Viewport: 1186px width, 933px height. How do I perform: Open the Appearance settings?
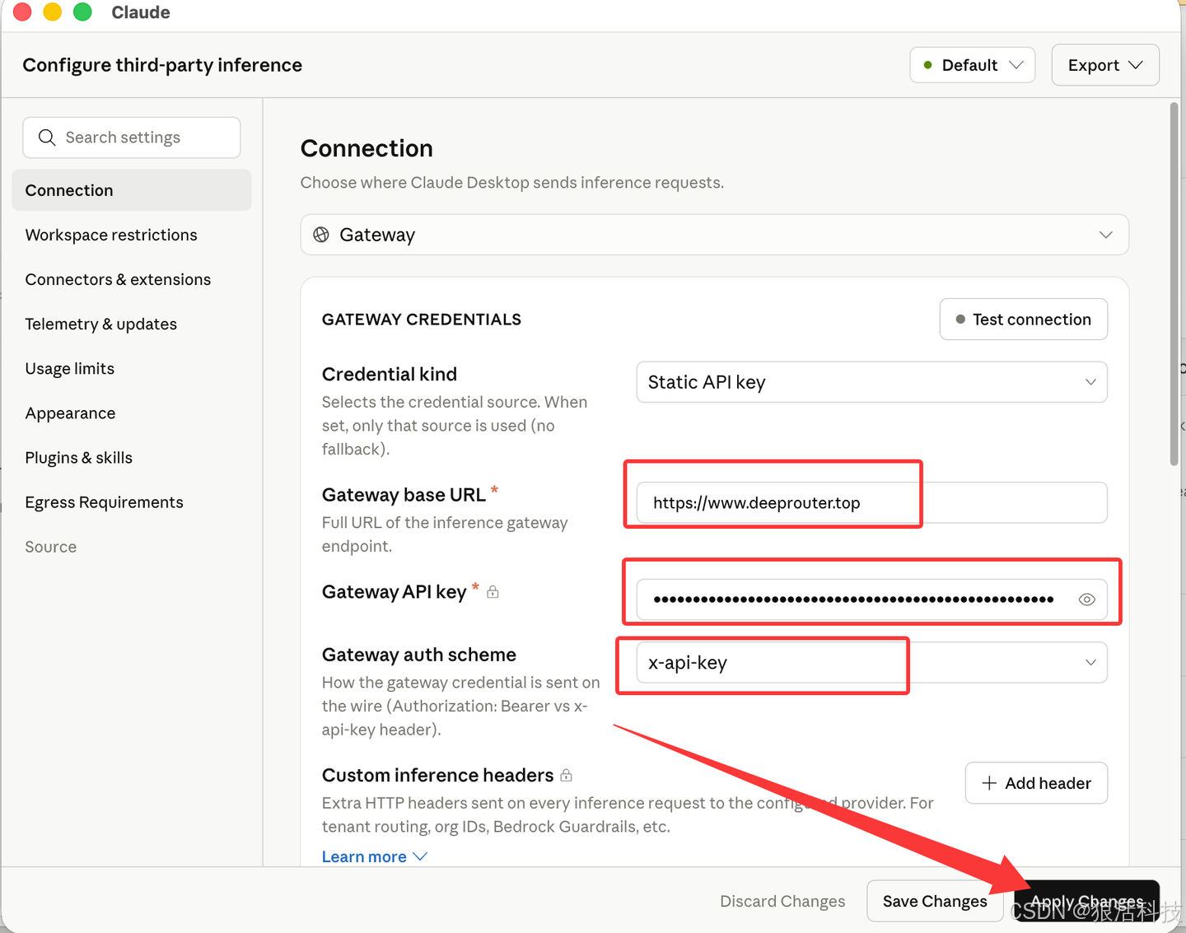point(70,413)
